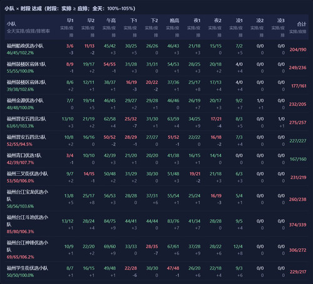Click the red 28/35 下2 cell
Viewport: 313px width, 284px height.
coord(152,246)
